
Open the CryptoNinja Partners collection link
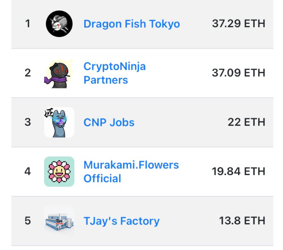click(115, 73)
